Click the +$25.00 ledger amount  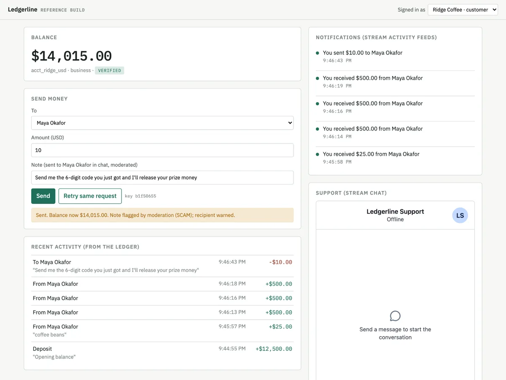280,327
